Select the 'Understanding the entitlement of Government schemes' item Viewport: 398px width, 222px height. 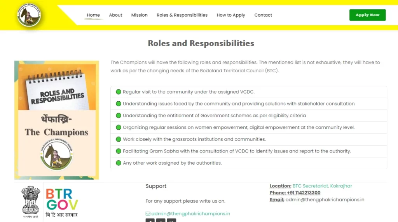249,116
